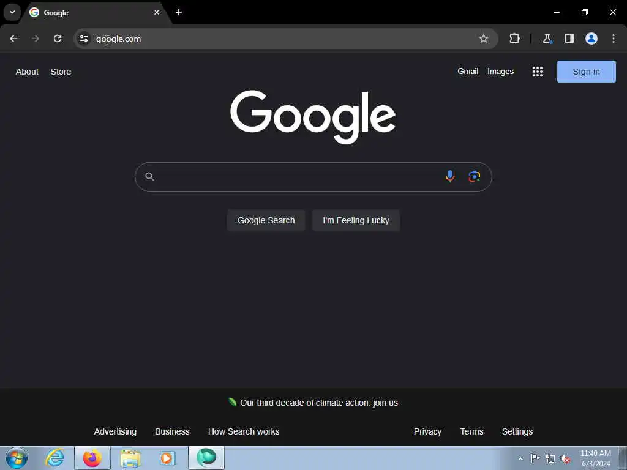Screen dimensions: 627x470
Task: Close the Google tab
Action: [157, 12]
